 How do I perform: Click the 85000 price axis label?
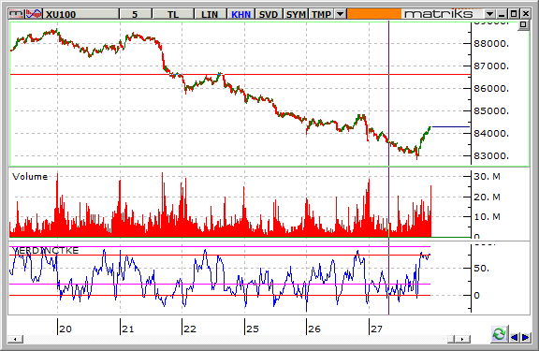pos(491,111)
